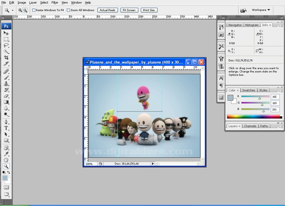
Task: Select the Clone Stamp tool
Action: pos(6,84)
